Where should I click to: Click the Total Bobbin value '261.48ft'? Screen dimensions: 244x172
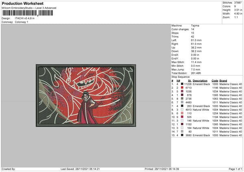pyautogui.click(x=196, y=73)
